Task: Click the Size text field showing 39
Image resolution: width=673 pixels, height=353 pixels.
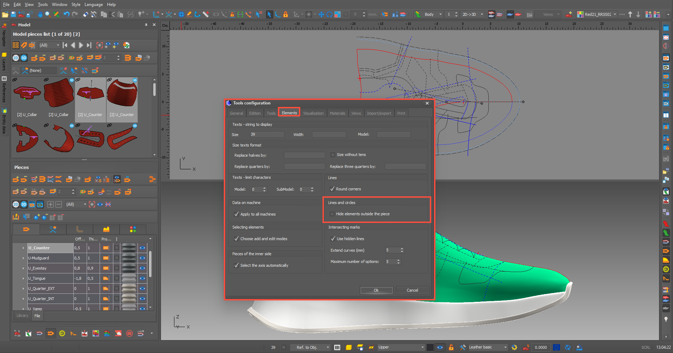Action: 267,135
